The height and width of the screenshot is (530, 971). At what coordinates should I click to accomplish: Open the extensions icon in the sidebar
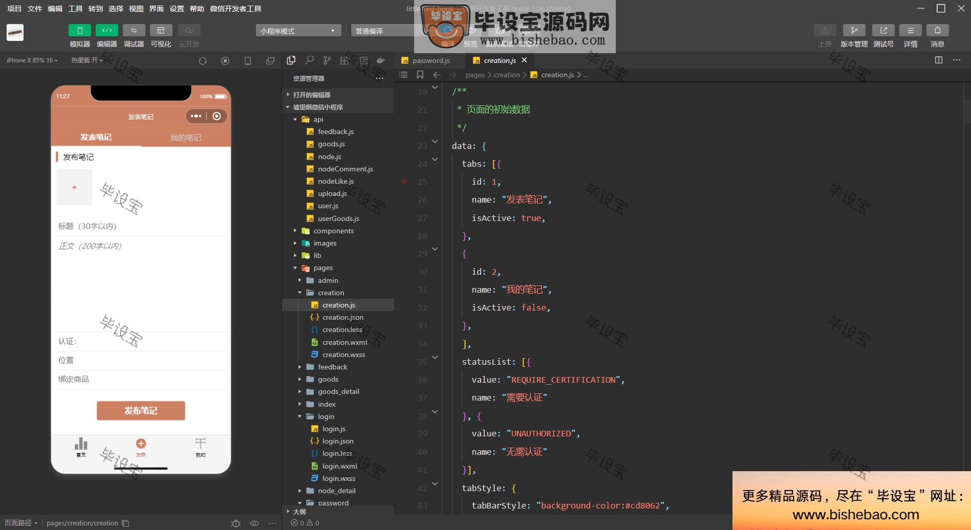click(344, 60)
